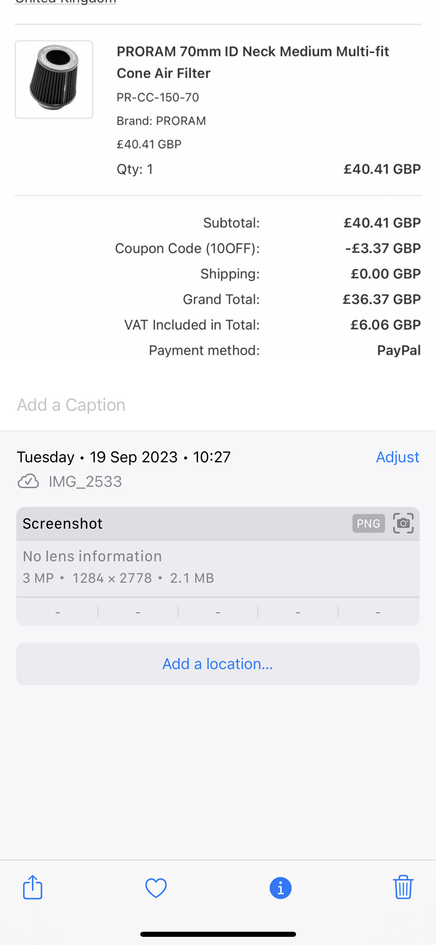Toggle the Info button

(280, 888)
